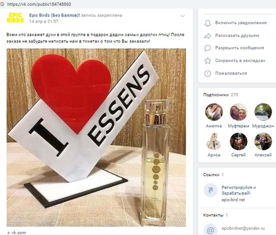Click the link arrow icon under Ссылки
276x235 pixels.
210,190
